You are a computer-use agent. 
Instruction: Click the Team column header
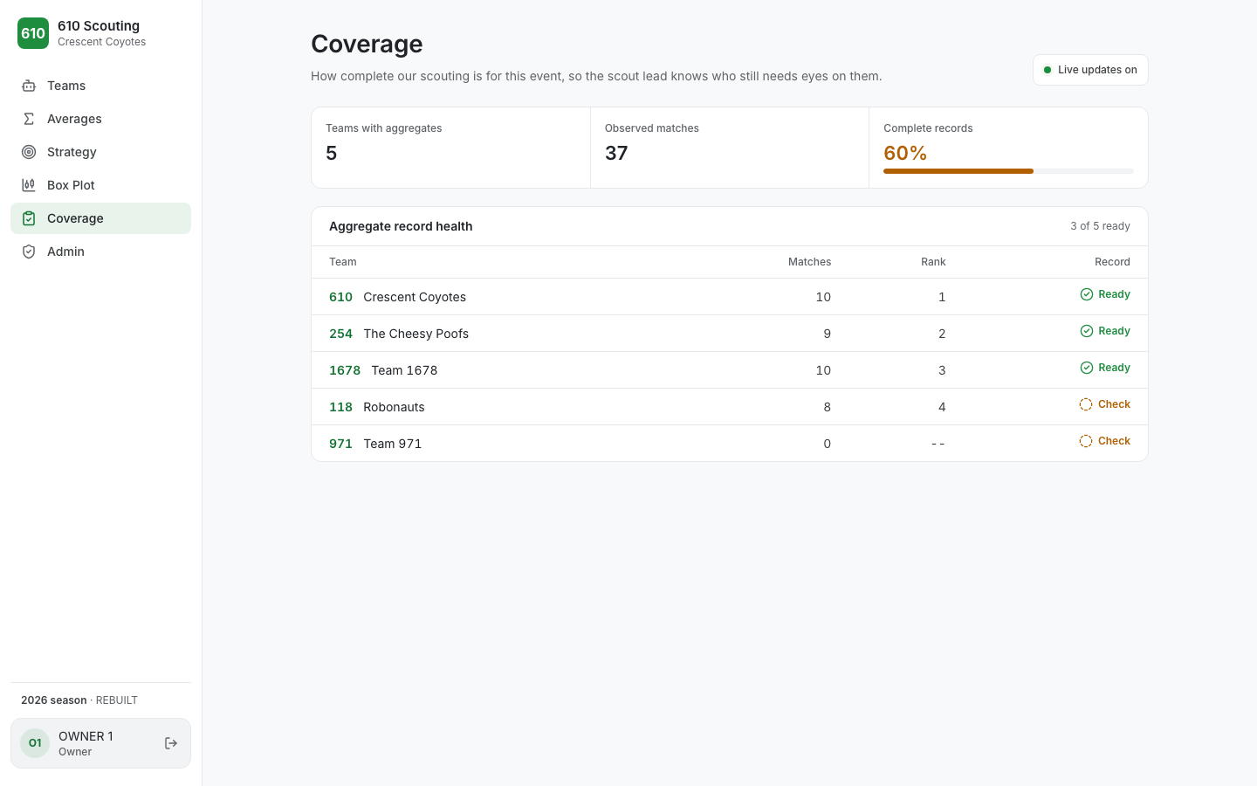tap(343, 262)
